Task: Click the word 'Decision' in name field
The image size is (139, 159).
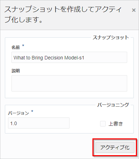Action: [x=54, y=58]
